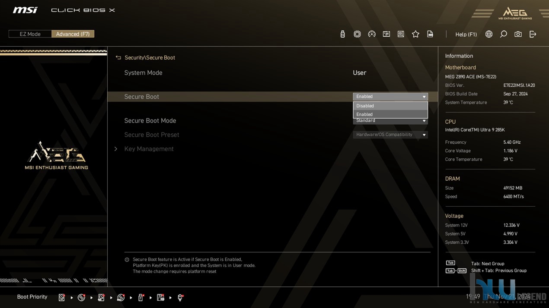549x308 pixels.
Task: Click the Boot Priority label
Action: [32, 297]
